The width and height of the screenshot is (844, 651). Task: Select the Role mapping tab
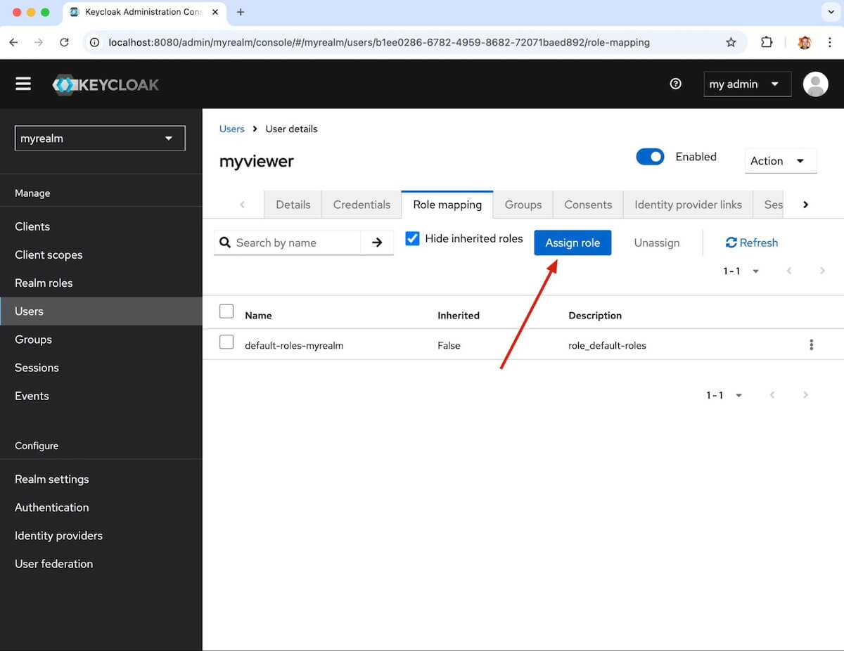pyautogui.click(x=447, y=205)
